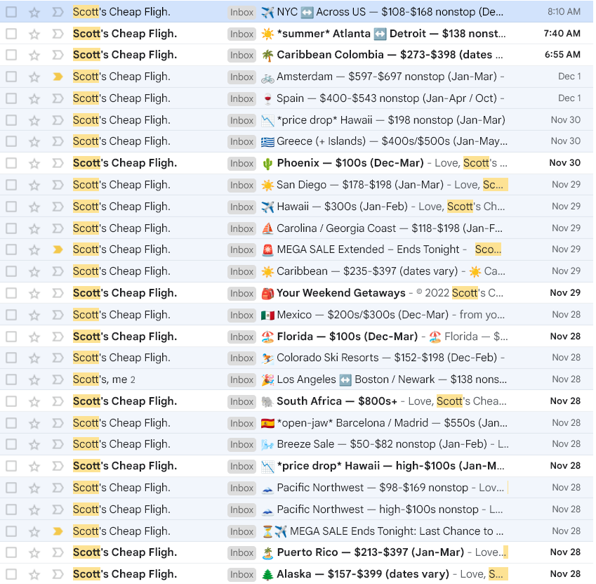Click Inbox label on summer Atlanta Detroit email

click(241, 34)
